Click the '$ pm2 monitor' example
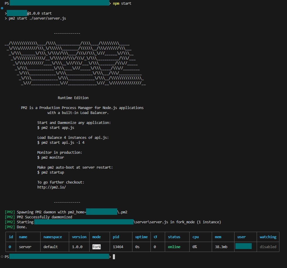Image resolution: width=287 pixels, height=268 pixels. (50, 157)
